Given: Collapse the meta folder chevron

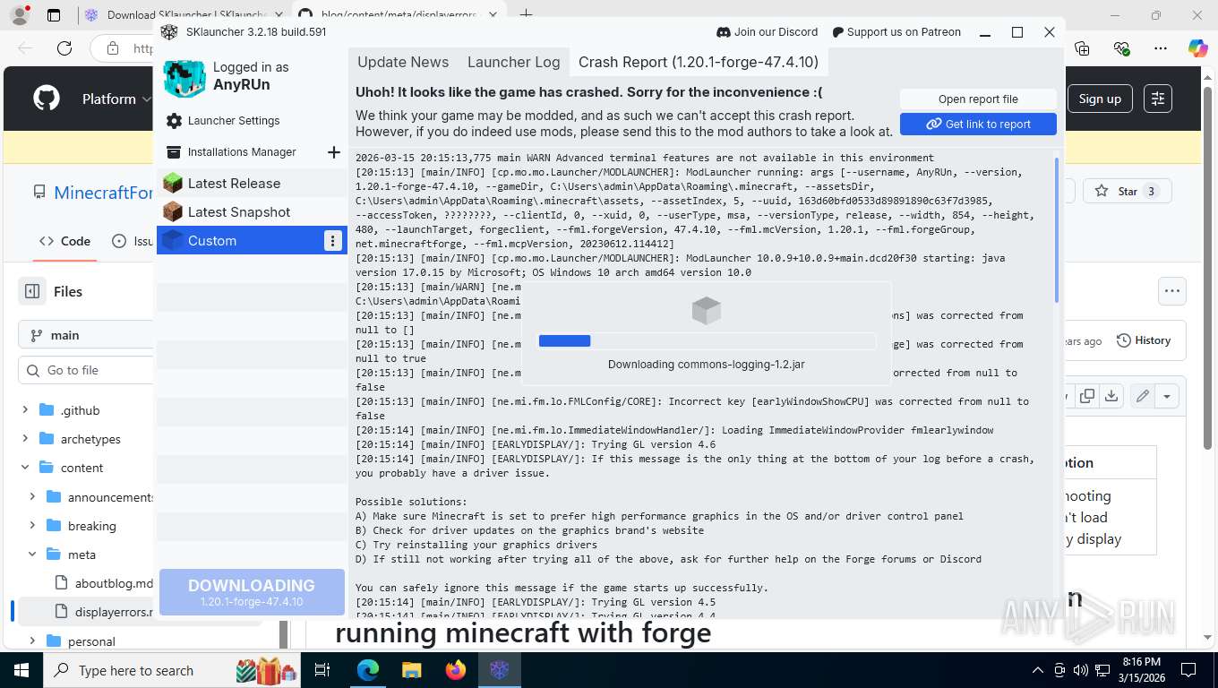Looking at the screenshot, I should [32, 555].
